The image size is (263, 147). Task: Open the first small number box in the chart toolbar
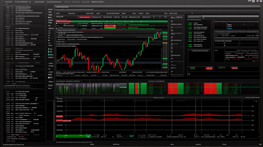(x=154, y=17)
